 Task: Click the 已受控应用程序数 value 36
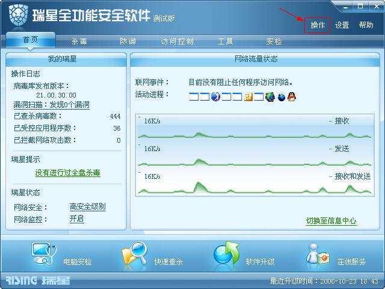coord(117,128)
